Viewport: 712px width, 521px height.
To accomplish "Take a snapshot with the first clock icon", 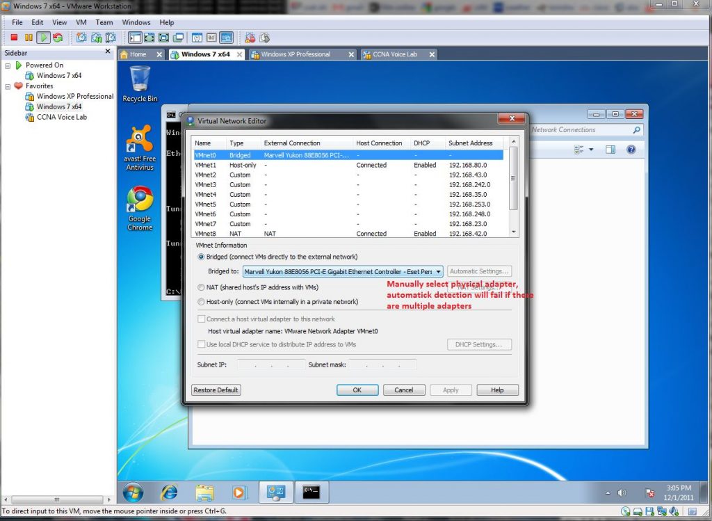I will tap(81, 38).
